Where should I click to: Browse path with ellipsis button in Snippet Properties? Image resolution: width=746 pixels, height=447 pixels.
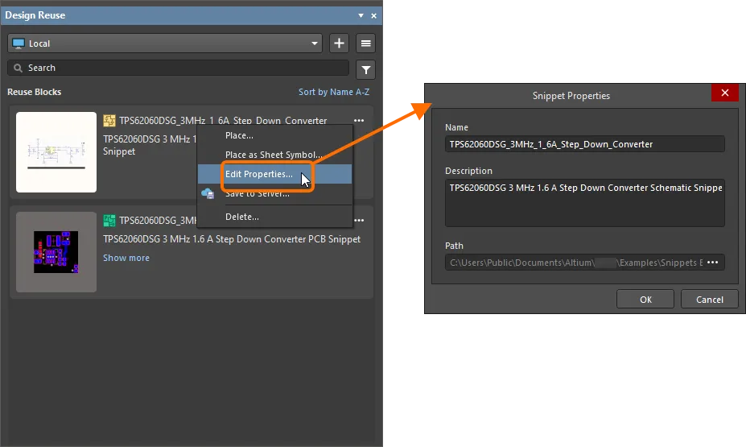click(713, 263)
